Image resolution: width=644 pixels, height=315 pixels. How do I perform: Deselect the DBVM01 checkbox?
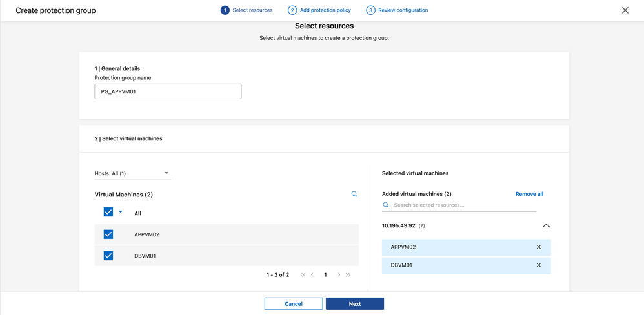[x=108, y=256]
